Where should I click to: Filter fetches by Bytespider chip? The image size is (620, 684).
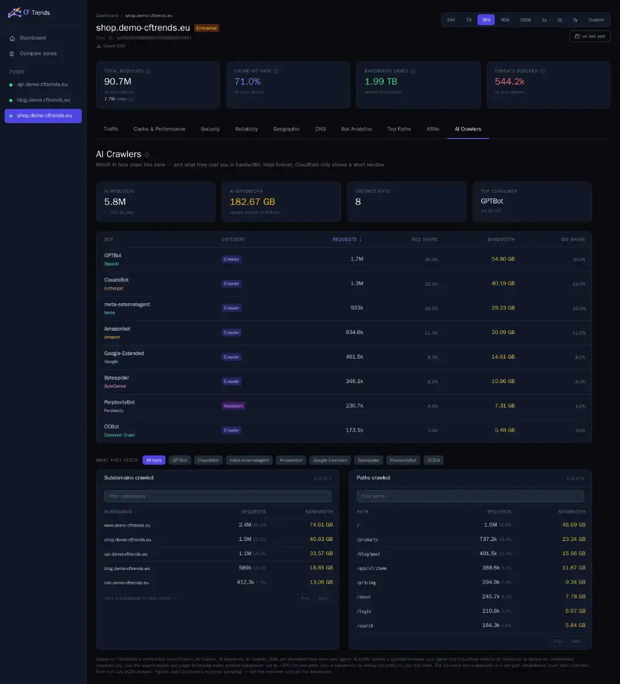[368, 460]
